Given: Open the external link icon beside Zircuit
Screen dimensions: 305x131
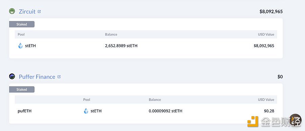Looking at the screenshot, I should [39, 12].
